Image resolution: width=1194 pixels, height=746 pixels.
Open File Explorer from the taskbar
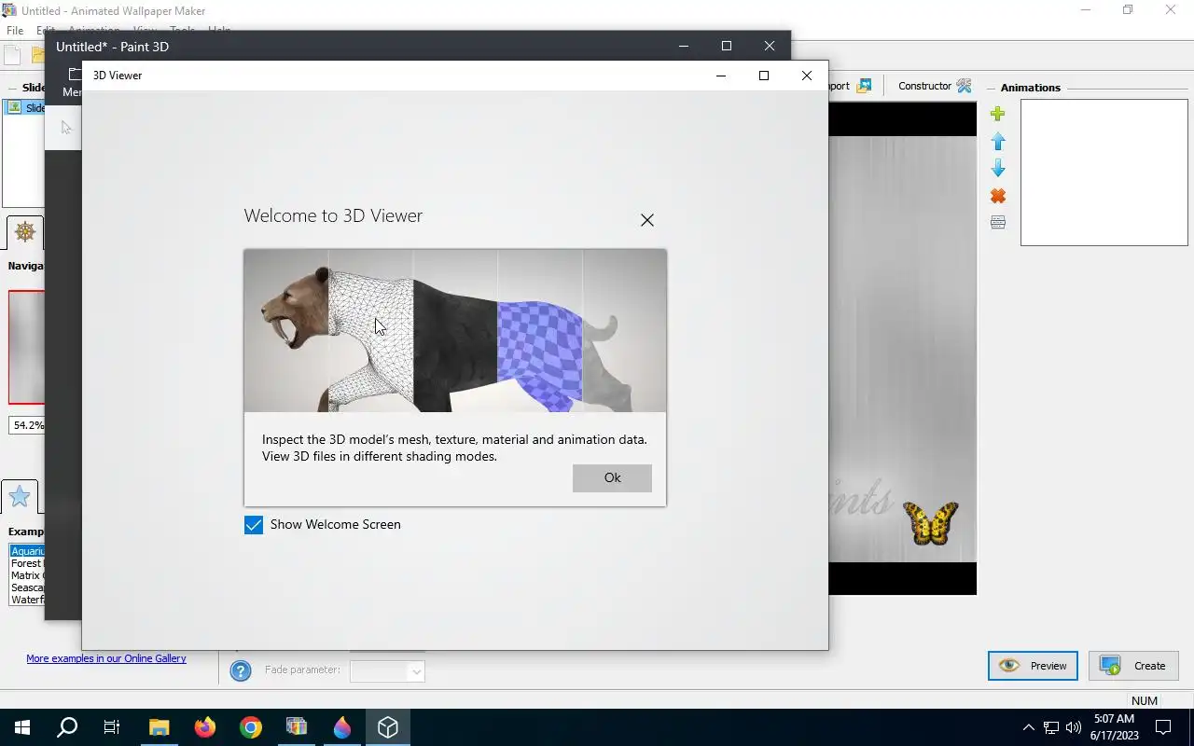160,727
